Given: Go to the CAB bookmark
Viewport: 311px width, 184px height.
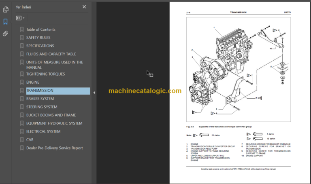Looking at the screenshot, I should click(30, 140).
